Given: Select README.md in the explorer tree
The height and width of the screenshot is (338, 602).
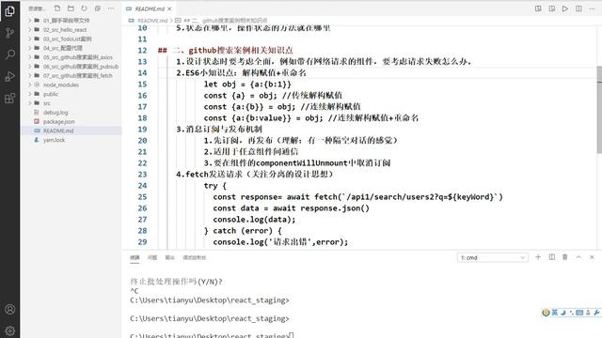Looking at the screenshot, I should [71, 131].
